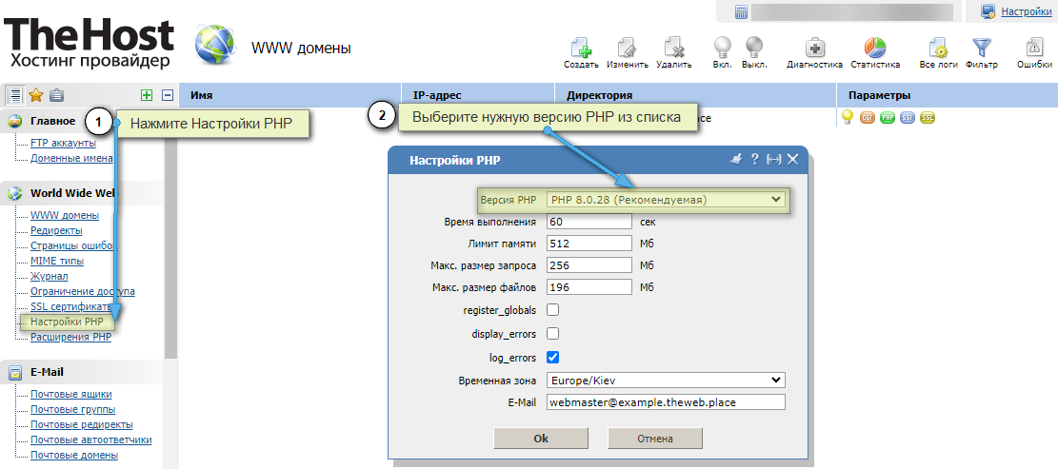Open the Временная зона dropdown

click(666, 381)
